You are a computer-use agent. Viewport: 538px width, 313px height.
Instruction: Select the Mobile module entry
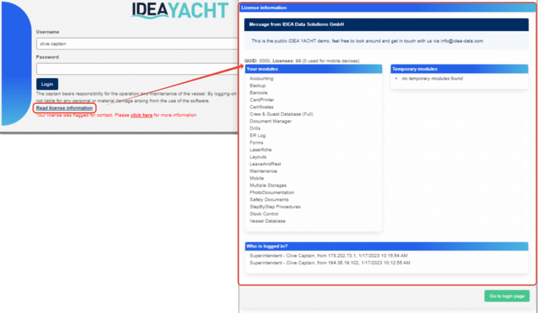pyautogui.click(x=256, y=178)
